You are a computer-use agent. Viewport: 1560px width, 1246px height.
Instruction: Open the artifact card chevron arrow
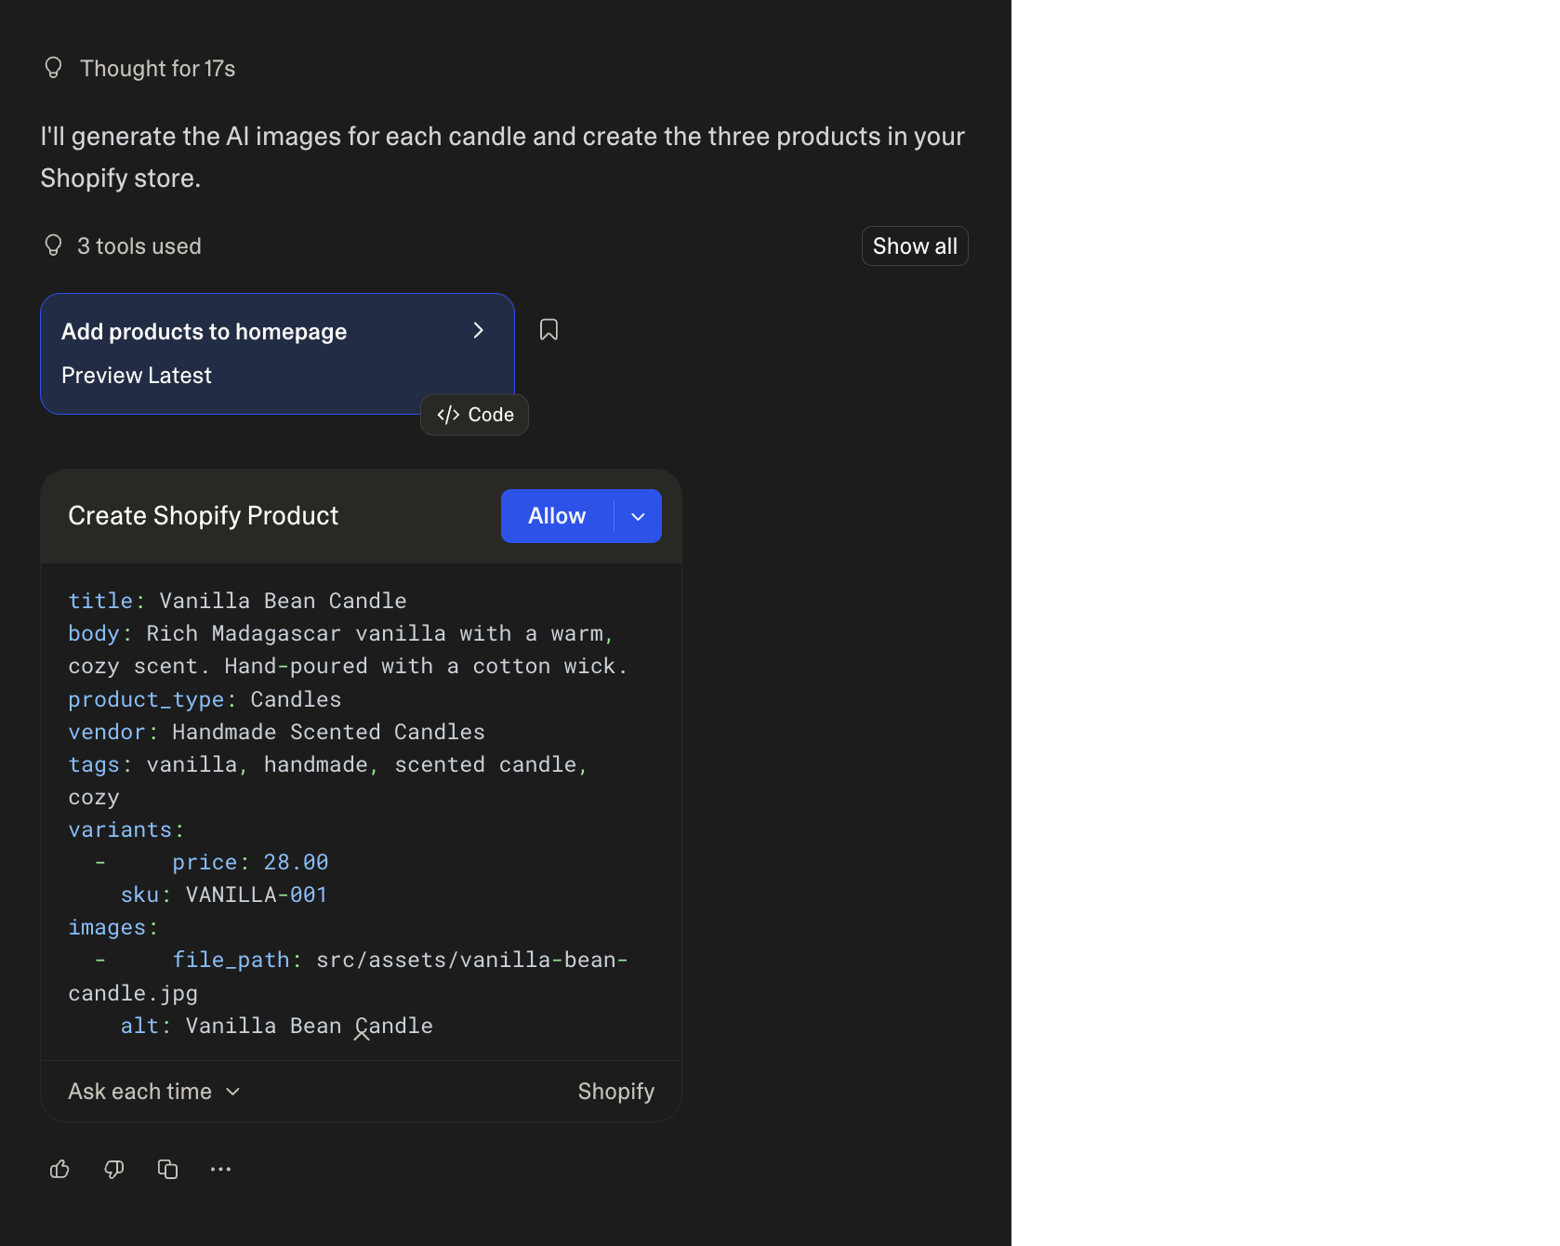pyautogui.click(x=478, y=330)
